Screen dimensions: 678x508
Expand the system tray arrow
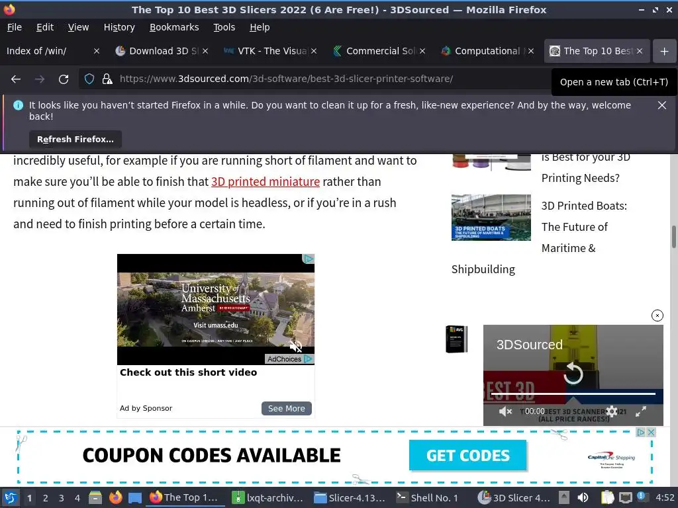tap(564, 497)
